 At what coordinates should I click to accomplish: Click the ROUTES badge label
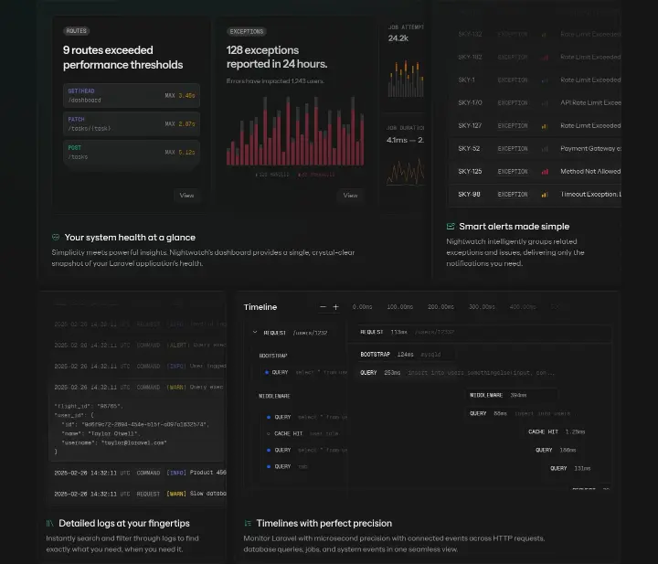(77, 31)
